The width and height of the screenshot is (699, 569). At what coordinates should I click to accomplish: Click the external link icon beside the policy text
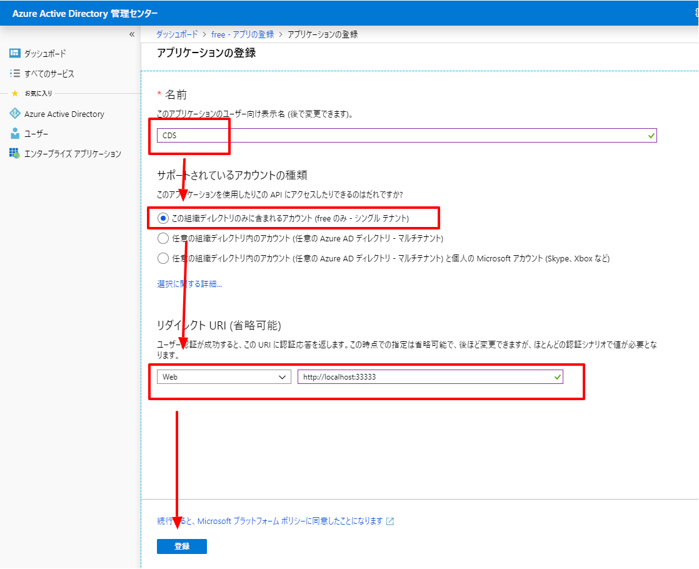coord(390,521)
